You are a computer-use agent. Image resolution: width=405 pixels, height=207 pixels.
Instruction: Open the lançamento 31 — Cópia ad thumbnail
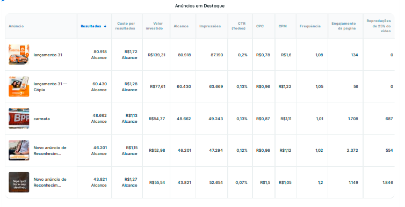click(x=19, y=86)
